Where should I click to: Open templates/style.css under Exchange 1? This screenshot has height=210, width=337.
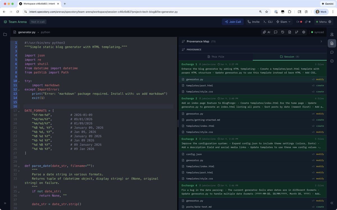tap(253, 92)
